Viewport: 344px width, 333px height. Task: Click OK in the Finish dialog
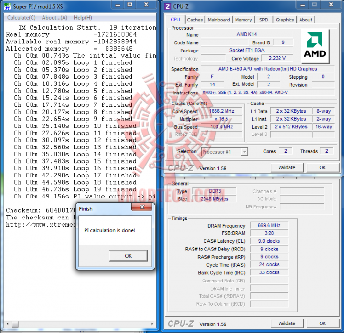tap(128, 256)
